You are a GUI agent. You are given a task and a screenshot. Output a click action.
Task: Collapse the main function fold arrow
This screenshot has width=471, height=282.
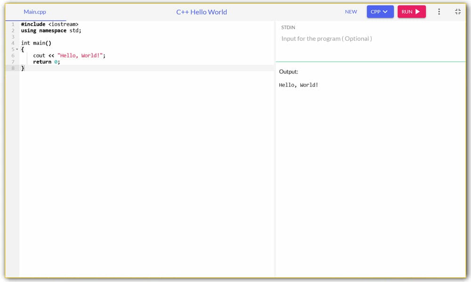17,49
